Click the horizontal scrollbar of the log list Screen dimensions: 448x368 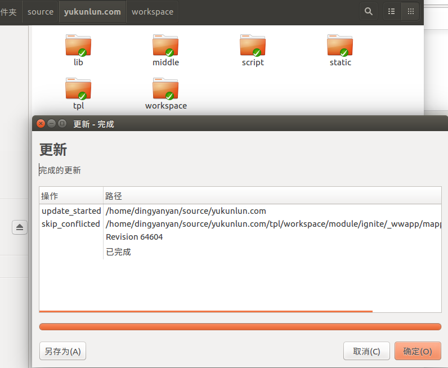pyautogui.click(x=206, y=311)
